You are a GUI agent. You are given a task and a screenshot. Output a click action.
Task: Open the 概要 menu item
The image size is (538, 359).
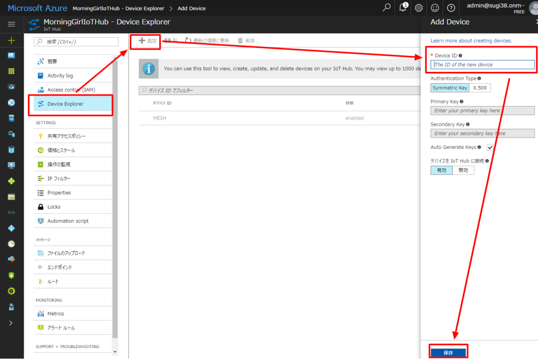click(73, 61)
